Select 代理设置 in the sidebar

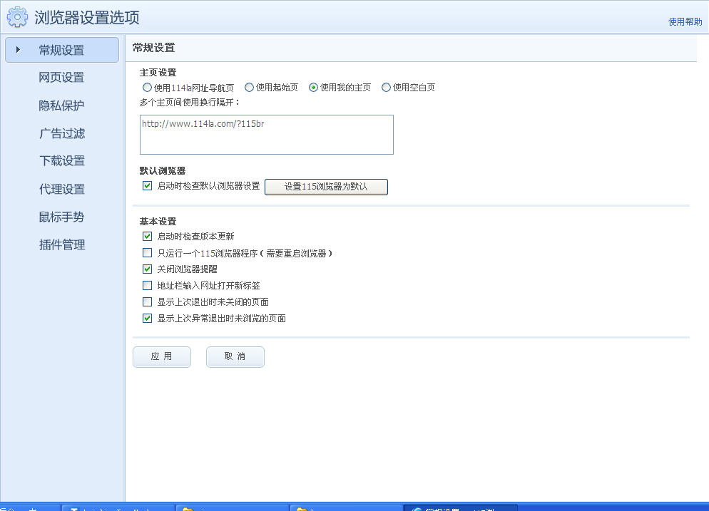[x=61, y=189]
